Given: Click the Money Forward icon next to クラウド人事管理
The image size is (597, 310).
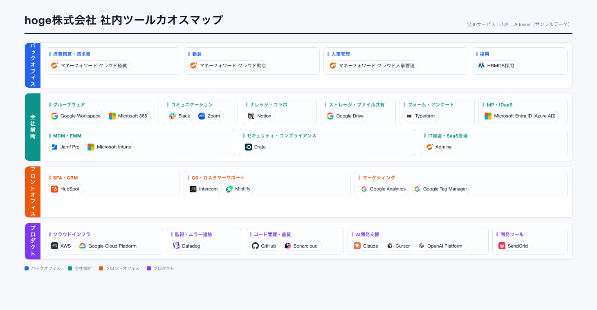Looking at the screenshot, I should [x=333, y=65].
